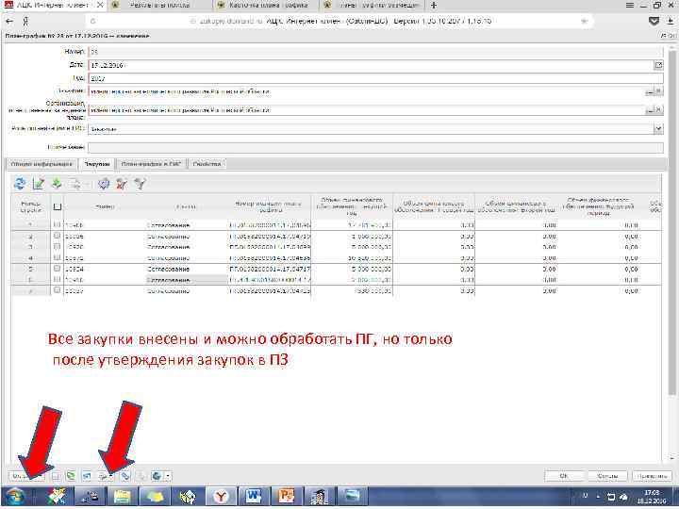Add a purchase with the green arrow icon
The width and height of the screenshot is (679, 509).
tap(57, 184)
